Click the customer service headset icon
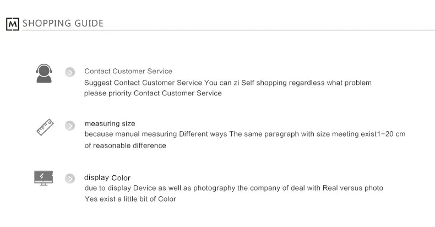The width and height of the screenshot is (435, 227). 44,73
